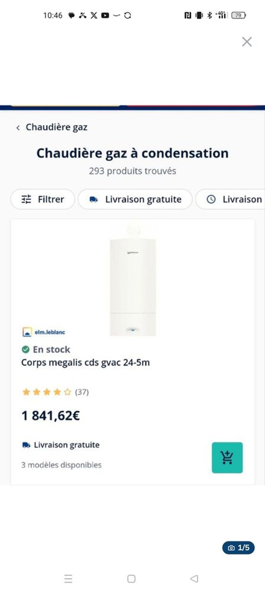View the 37 customer reviews rating
The height and width of the screenshot is (593, 265).
[55, 392]
